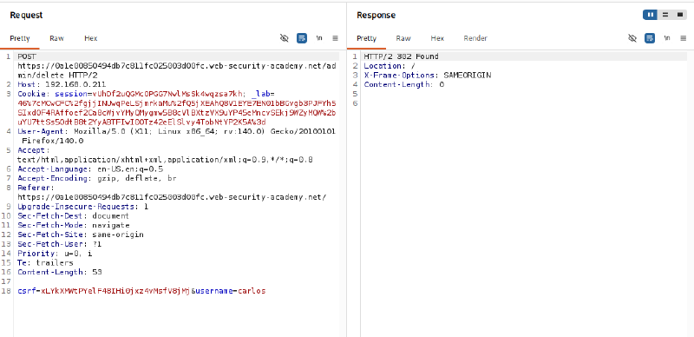694x337 pixels.
Task: Click the csrf token parameter in body
Action: (104, 291)
